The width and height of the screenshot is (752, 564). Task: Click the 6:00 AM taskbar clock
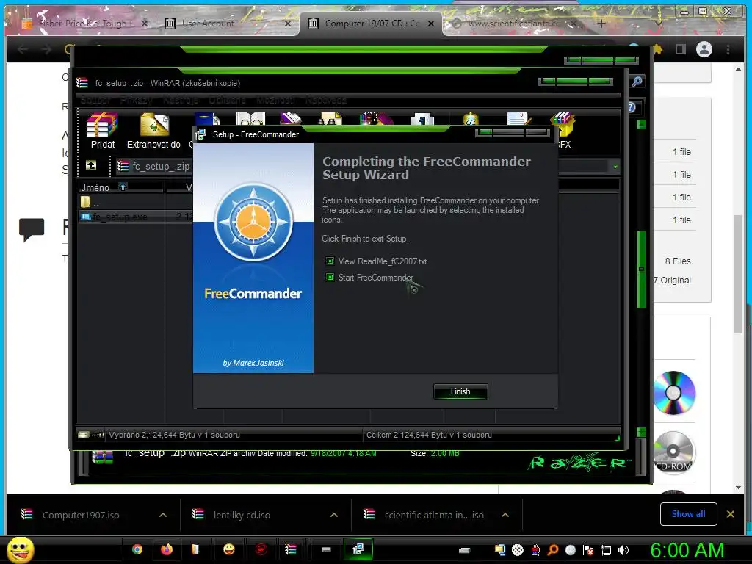coord(687,550)
